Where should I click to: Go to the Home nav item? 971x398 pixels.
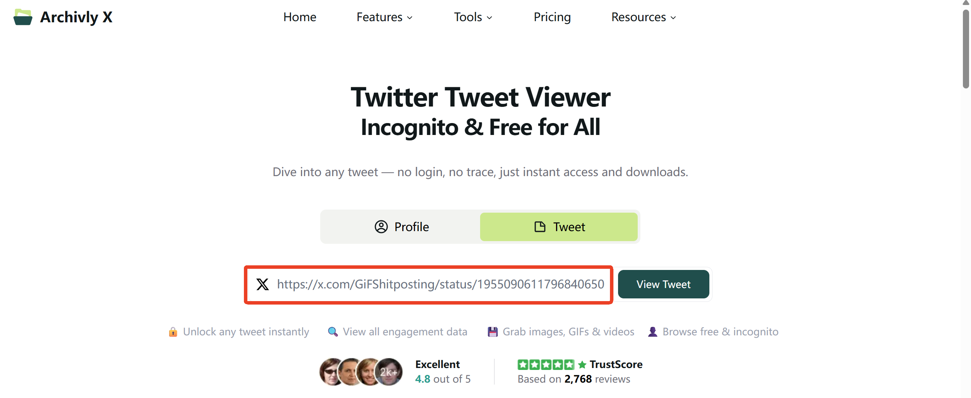(x=300, y=17)
